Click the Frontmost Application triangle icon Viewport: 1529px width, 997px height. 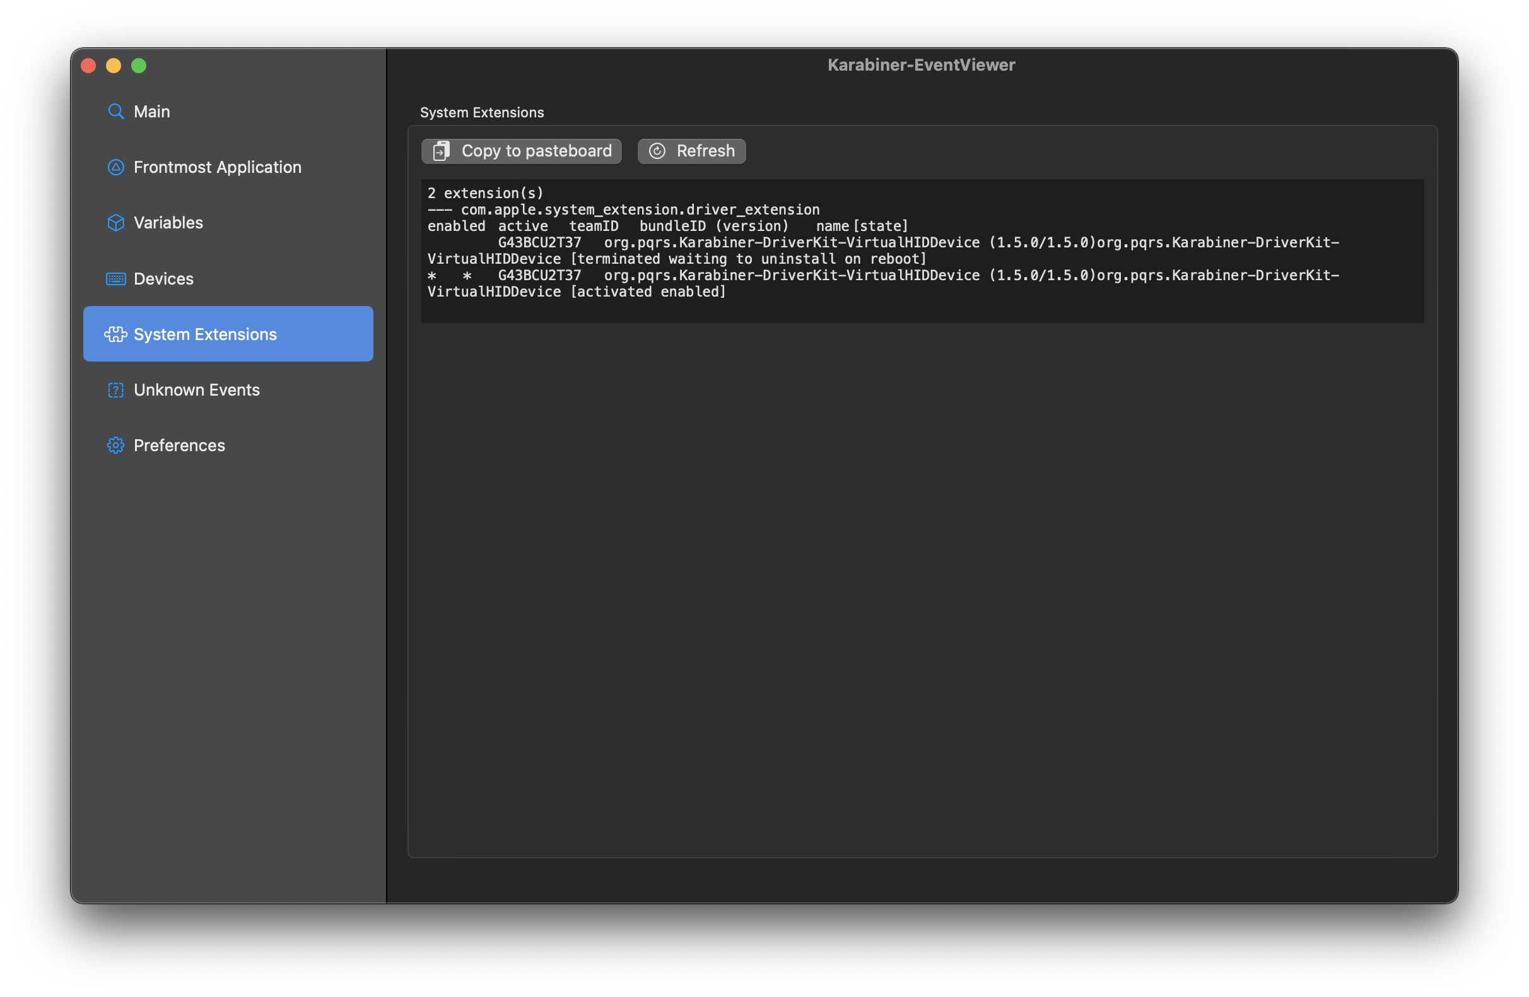pos(115,167)
